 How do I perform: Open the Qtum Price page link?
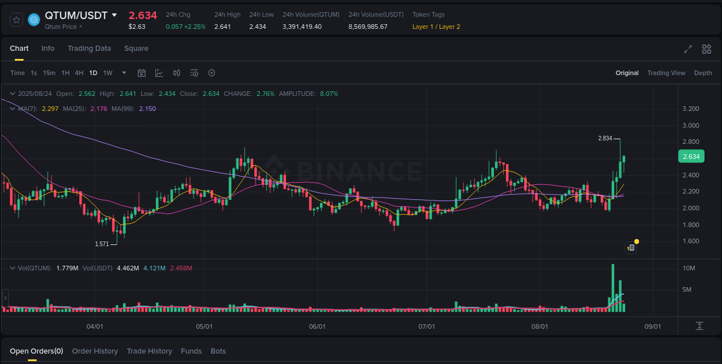[x=61, y=27]
